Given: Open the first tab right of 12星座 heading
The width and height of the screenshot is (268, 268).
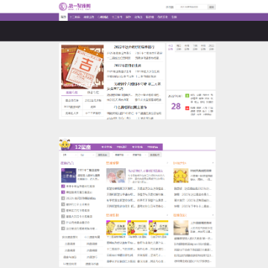Looking at the screenshot, I should (106, 147).
